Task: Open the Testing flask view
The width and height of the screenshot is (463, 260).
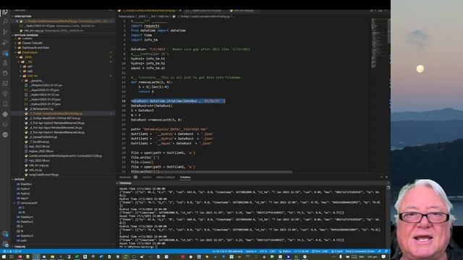Action: click(x=5, y=63)
